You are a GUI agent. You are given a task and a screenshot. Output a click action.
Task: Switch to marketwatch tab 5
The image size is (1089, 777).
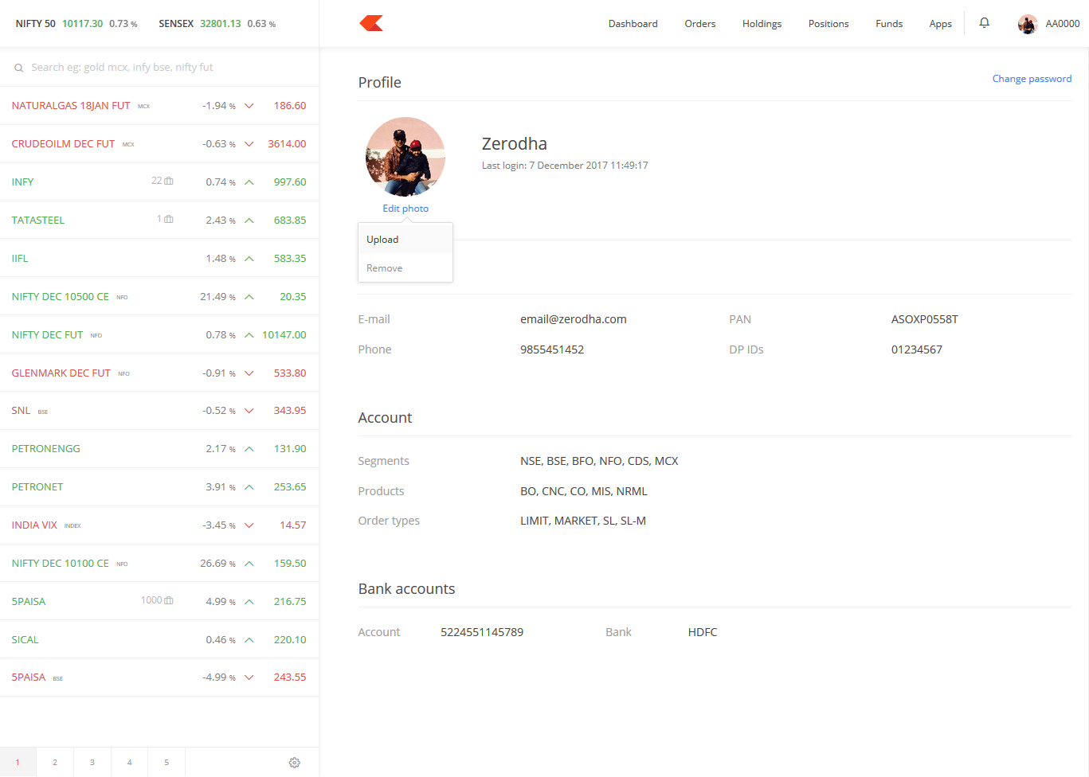point(166,763)
